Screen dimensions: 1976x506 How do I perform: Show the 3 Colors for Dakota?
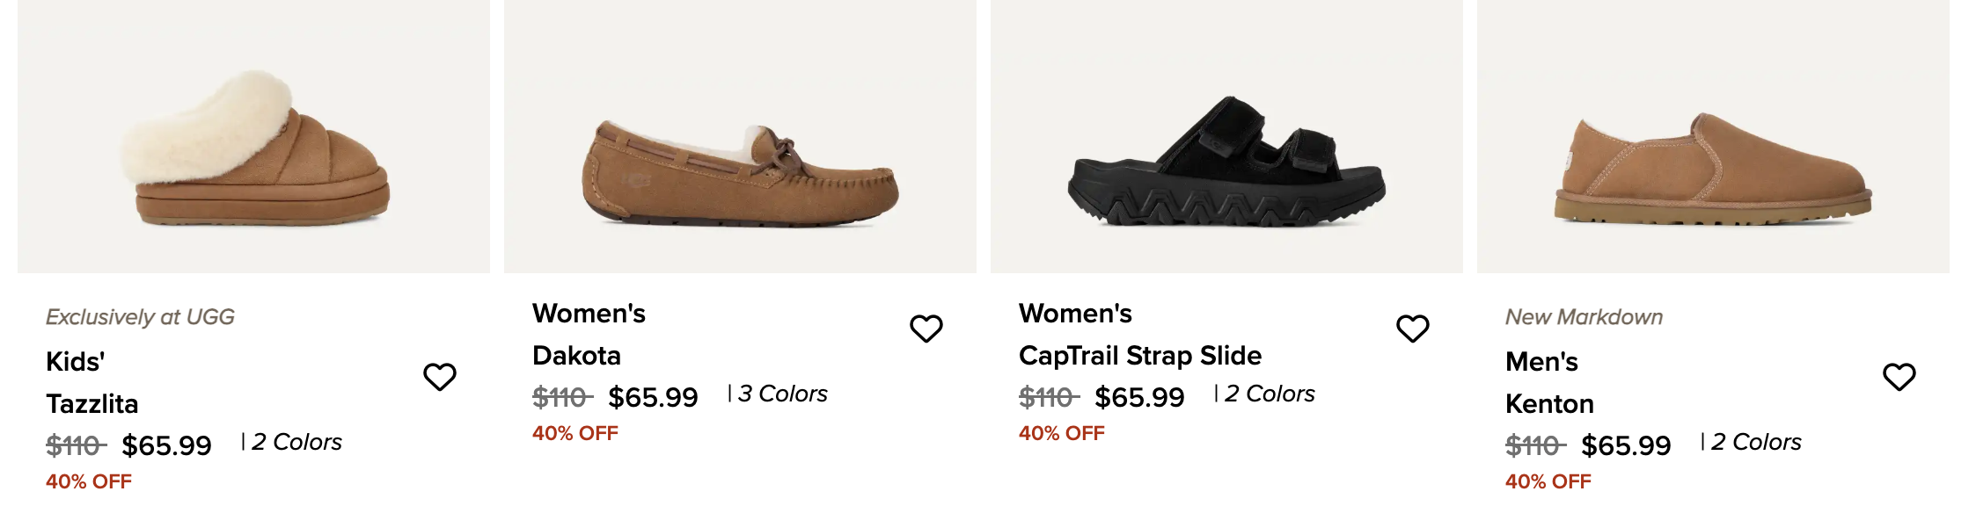[782, 394]
